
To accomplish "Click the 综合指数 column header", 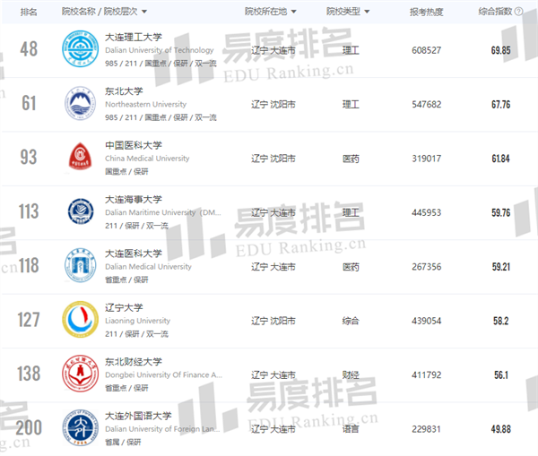I will (495, 12).
